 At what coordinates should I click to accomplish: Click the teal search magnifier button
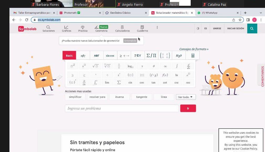coord(252,29)
